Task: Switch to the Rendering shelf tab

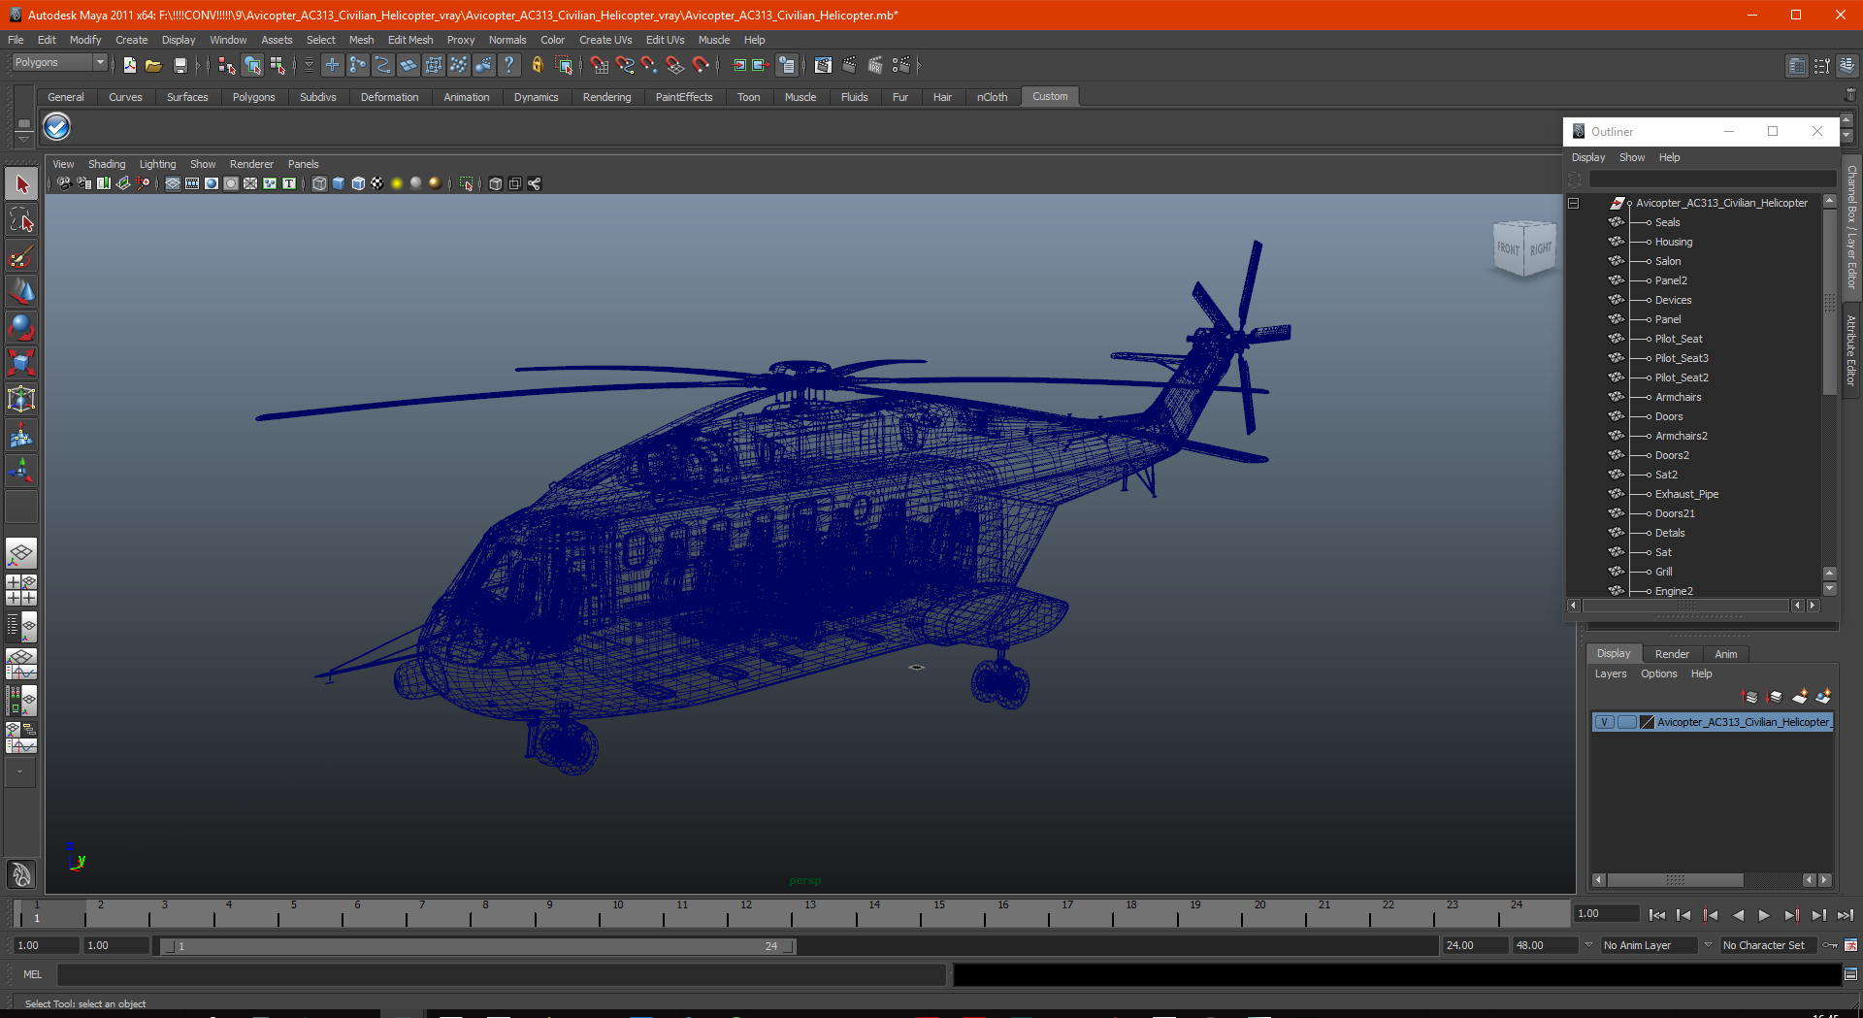Action: [606, 97]
